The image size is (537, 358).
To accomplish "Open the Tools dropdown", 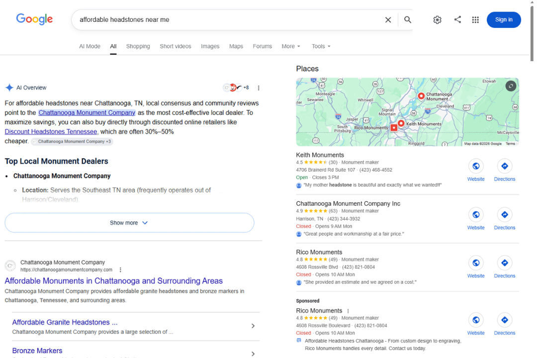I will point(321,46).
